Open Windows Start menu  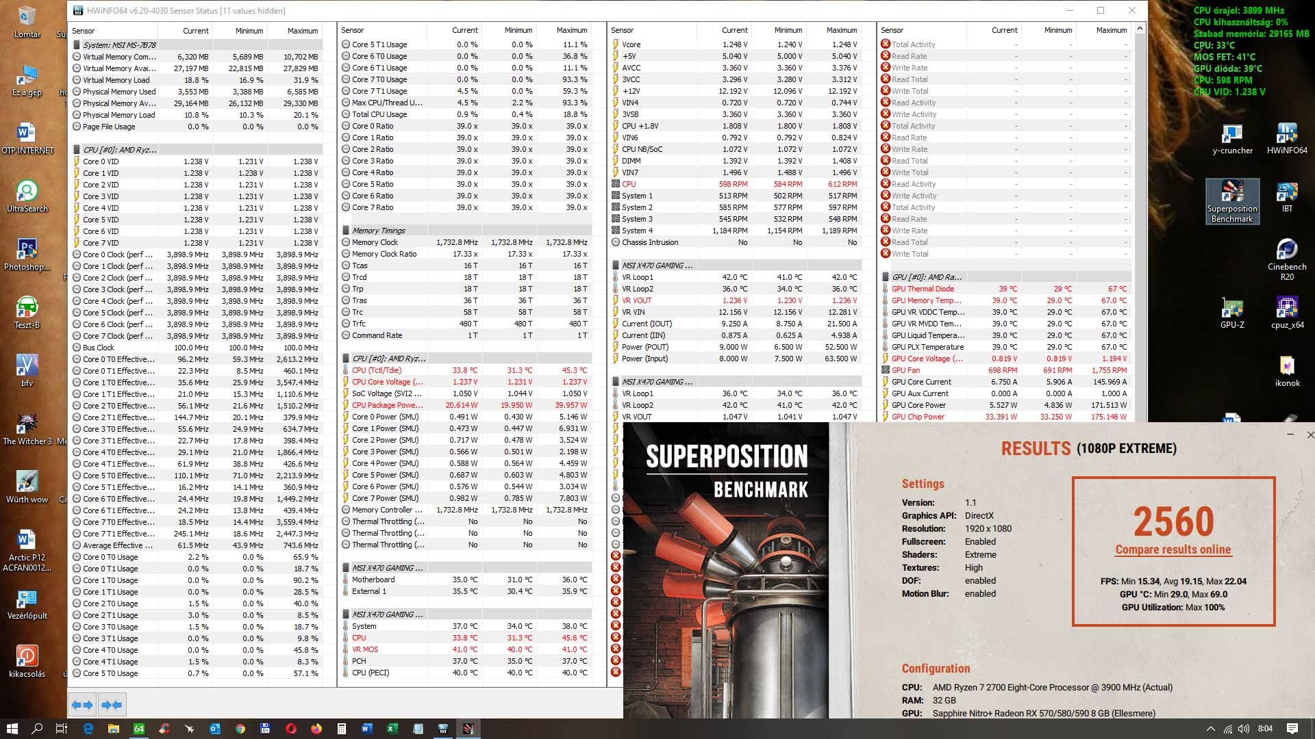click(12, 729)
